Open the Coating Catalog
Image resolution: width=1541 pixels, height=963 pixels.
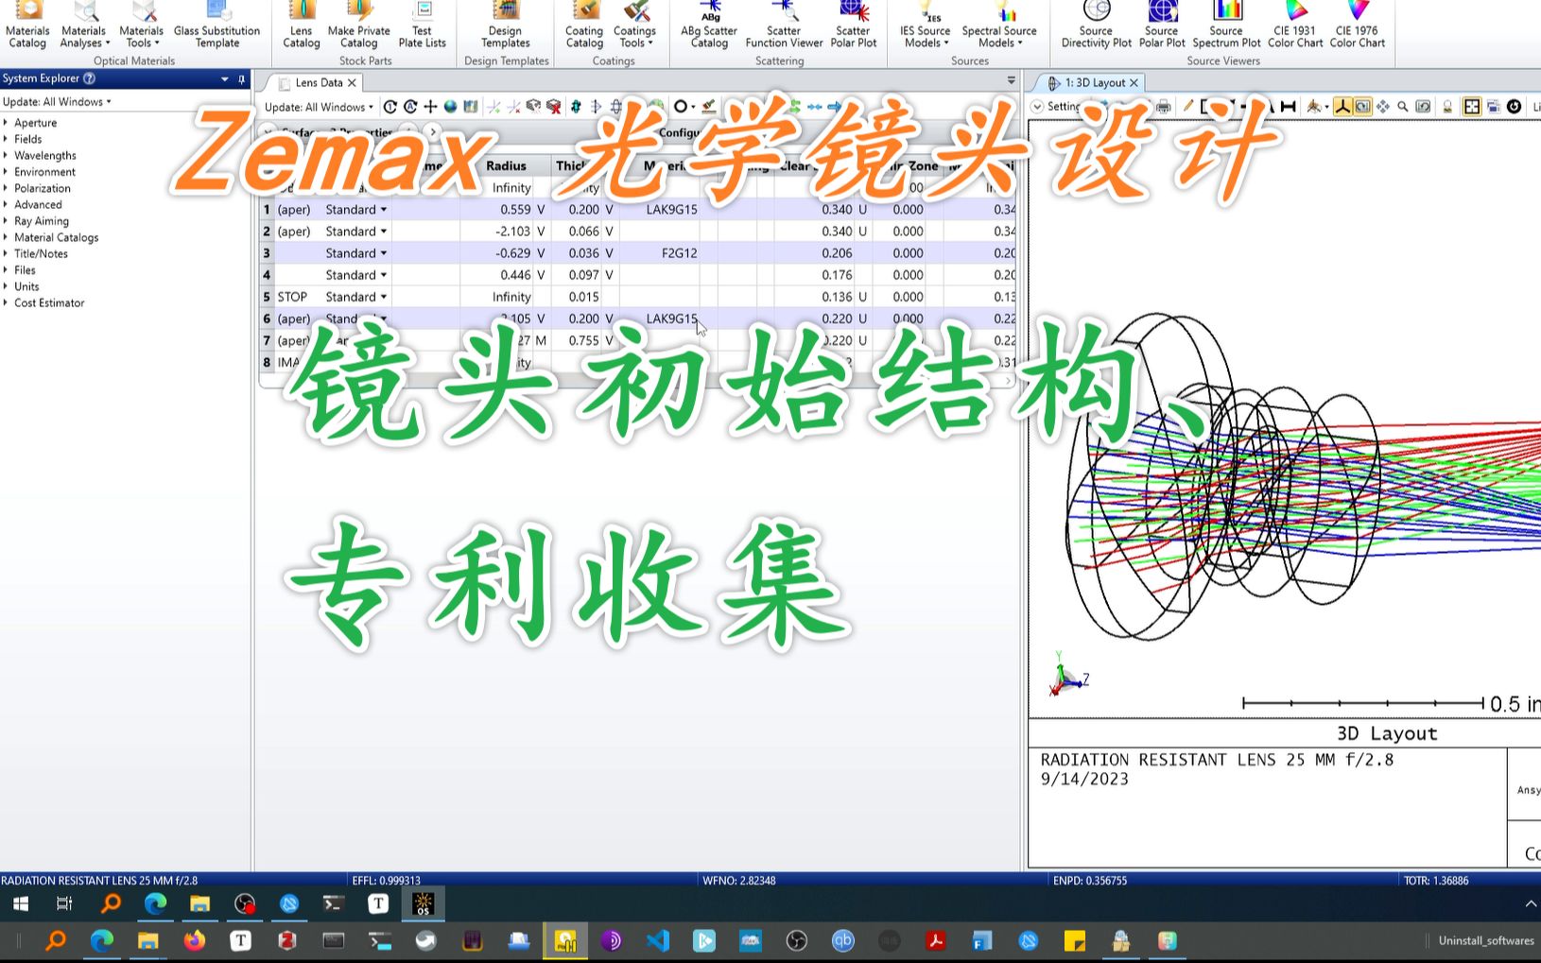pos(584,26)
